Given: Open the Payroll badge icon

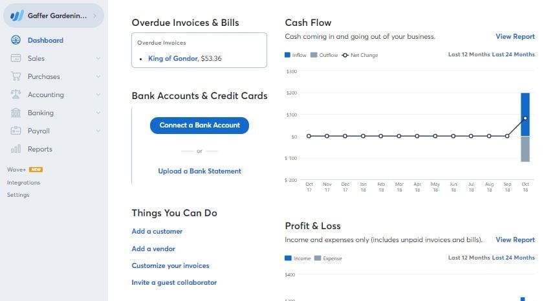Looking at the screenshot, I should point(16,130).
